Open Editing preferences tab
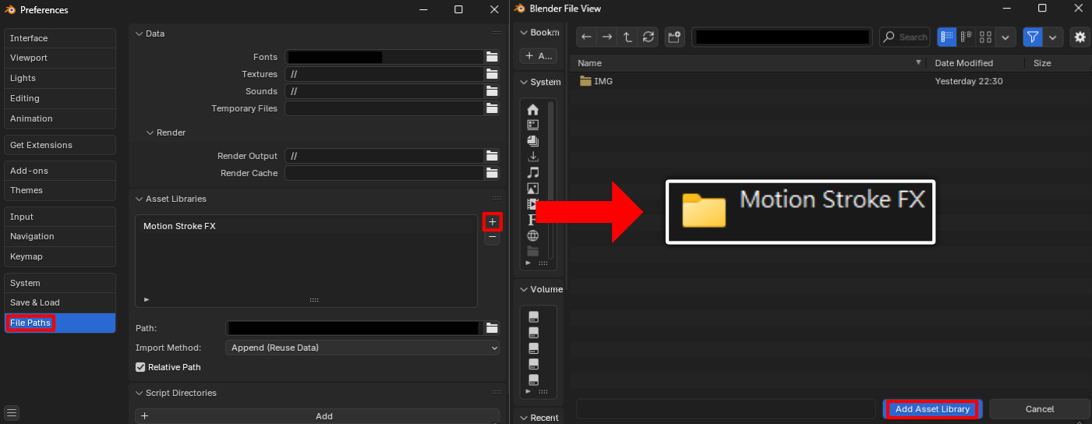 pos(60,98)
